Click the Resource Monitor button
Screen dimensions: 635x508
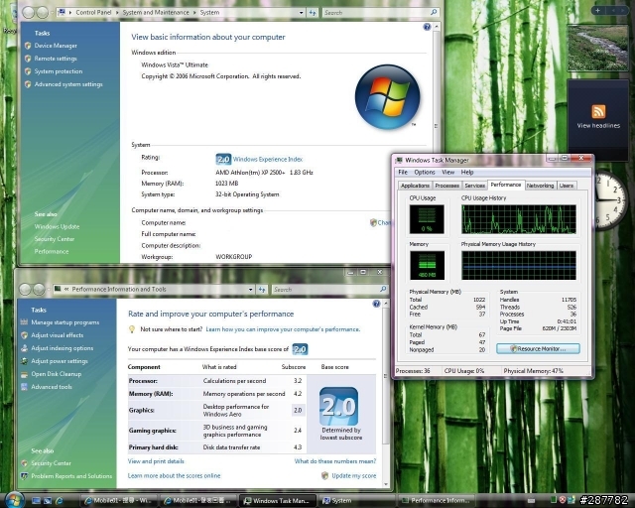coord(538,349)
